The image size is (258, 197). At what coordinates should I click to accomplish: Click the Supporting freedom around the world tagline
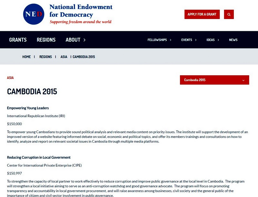coord(80,22)
